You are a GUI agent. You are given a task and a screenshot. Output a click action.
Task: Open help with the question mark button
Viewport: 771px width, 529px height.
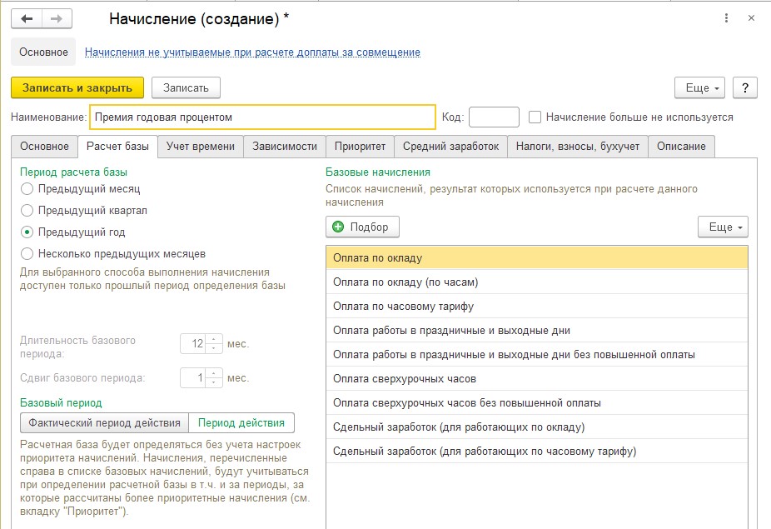pyautogui.click(x=745, y=88)
